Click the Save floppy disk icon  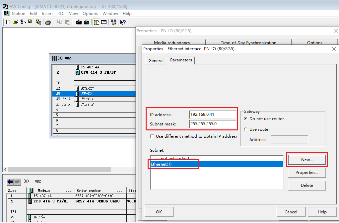coord(30,22)
